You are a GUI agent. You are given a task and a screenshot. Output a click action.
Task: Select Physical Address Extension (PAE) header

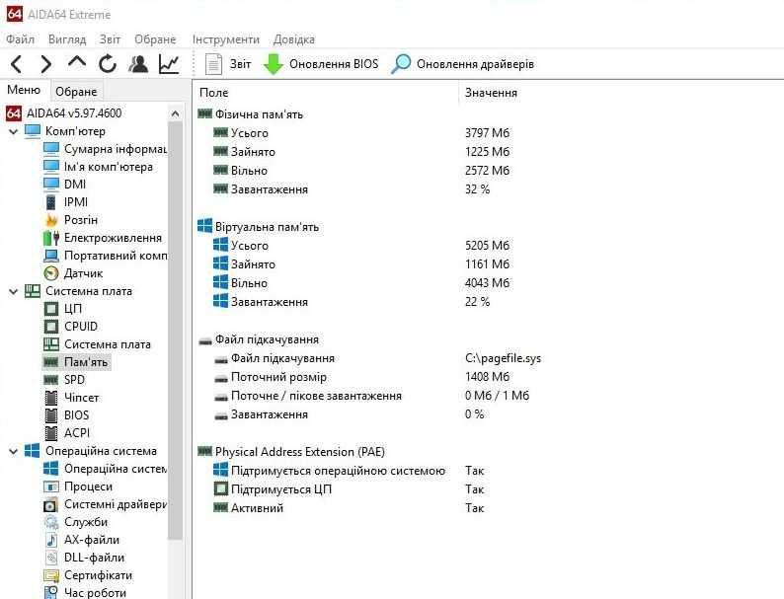pos(299,452)
